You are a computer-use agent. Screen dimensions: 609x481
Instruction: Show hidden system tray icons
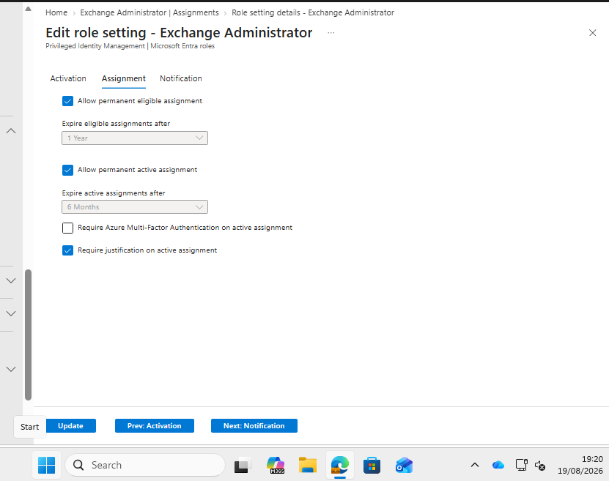475,465
